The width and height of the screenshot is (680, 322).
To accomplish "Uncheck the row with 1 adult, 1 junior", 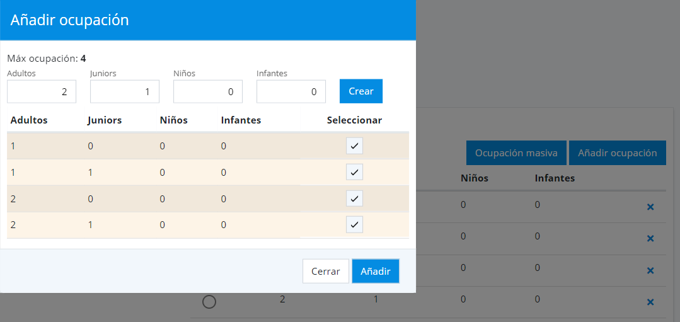I will click(x=354, y=172).
